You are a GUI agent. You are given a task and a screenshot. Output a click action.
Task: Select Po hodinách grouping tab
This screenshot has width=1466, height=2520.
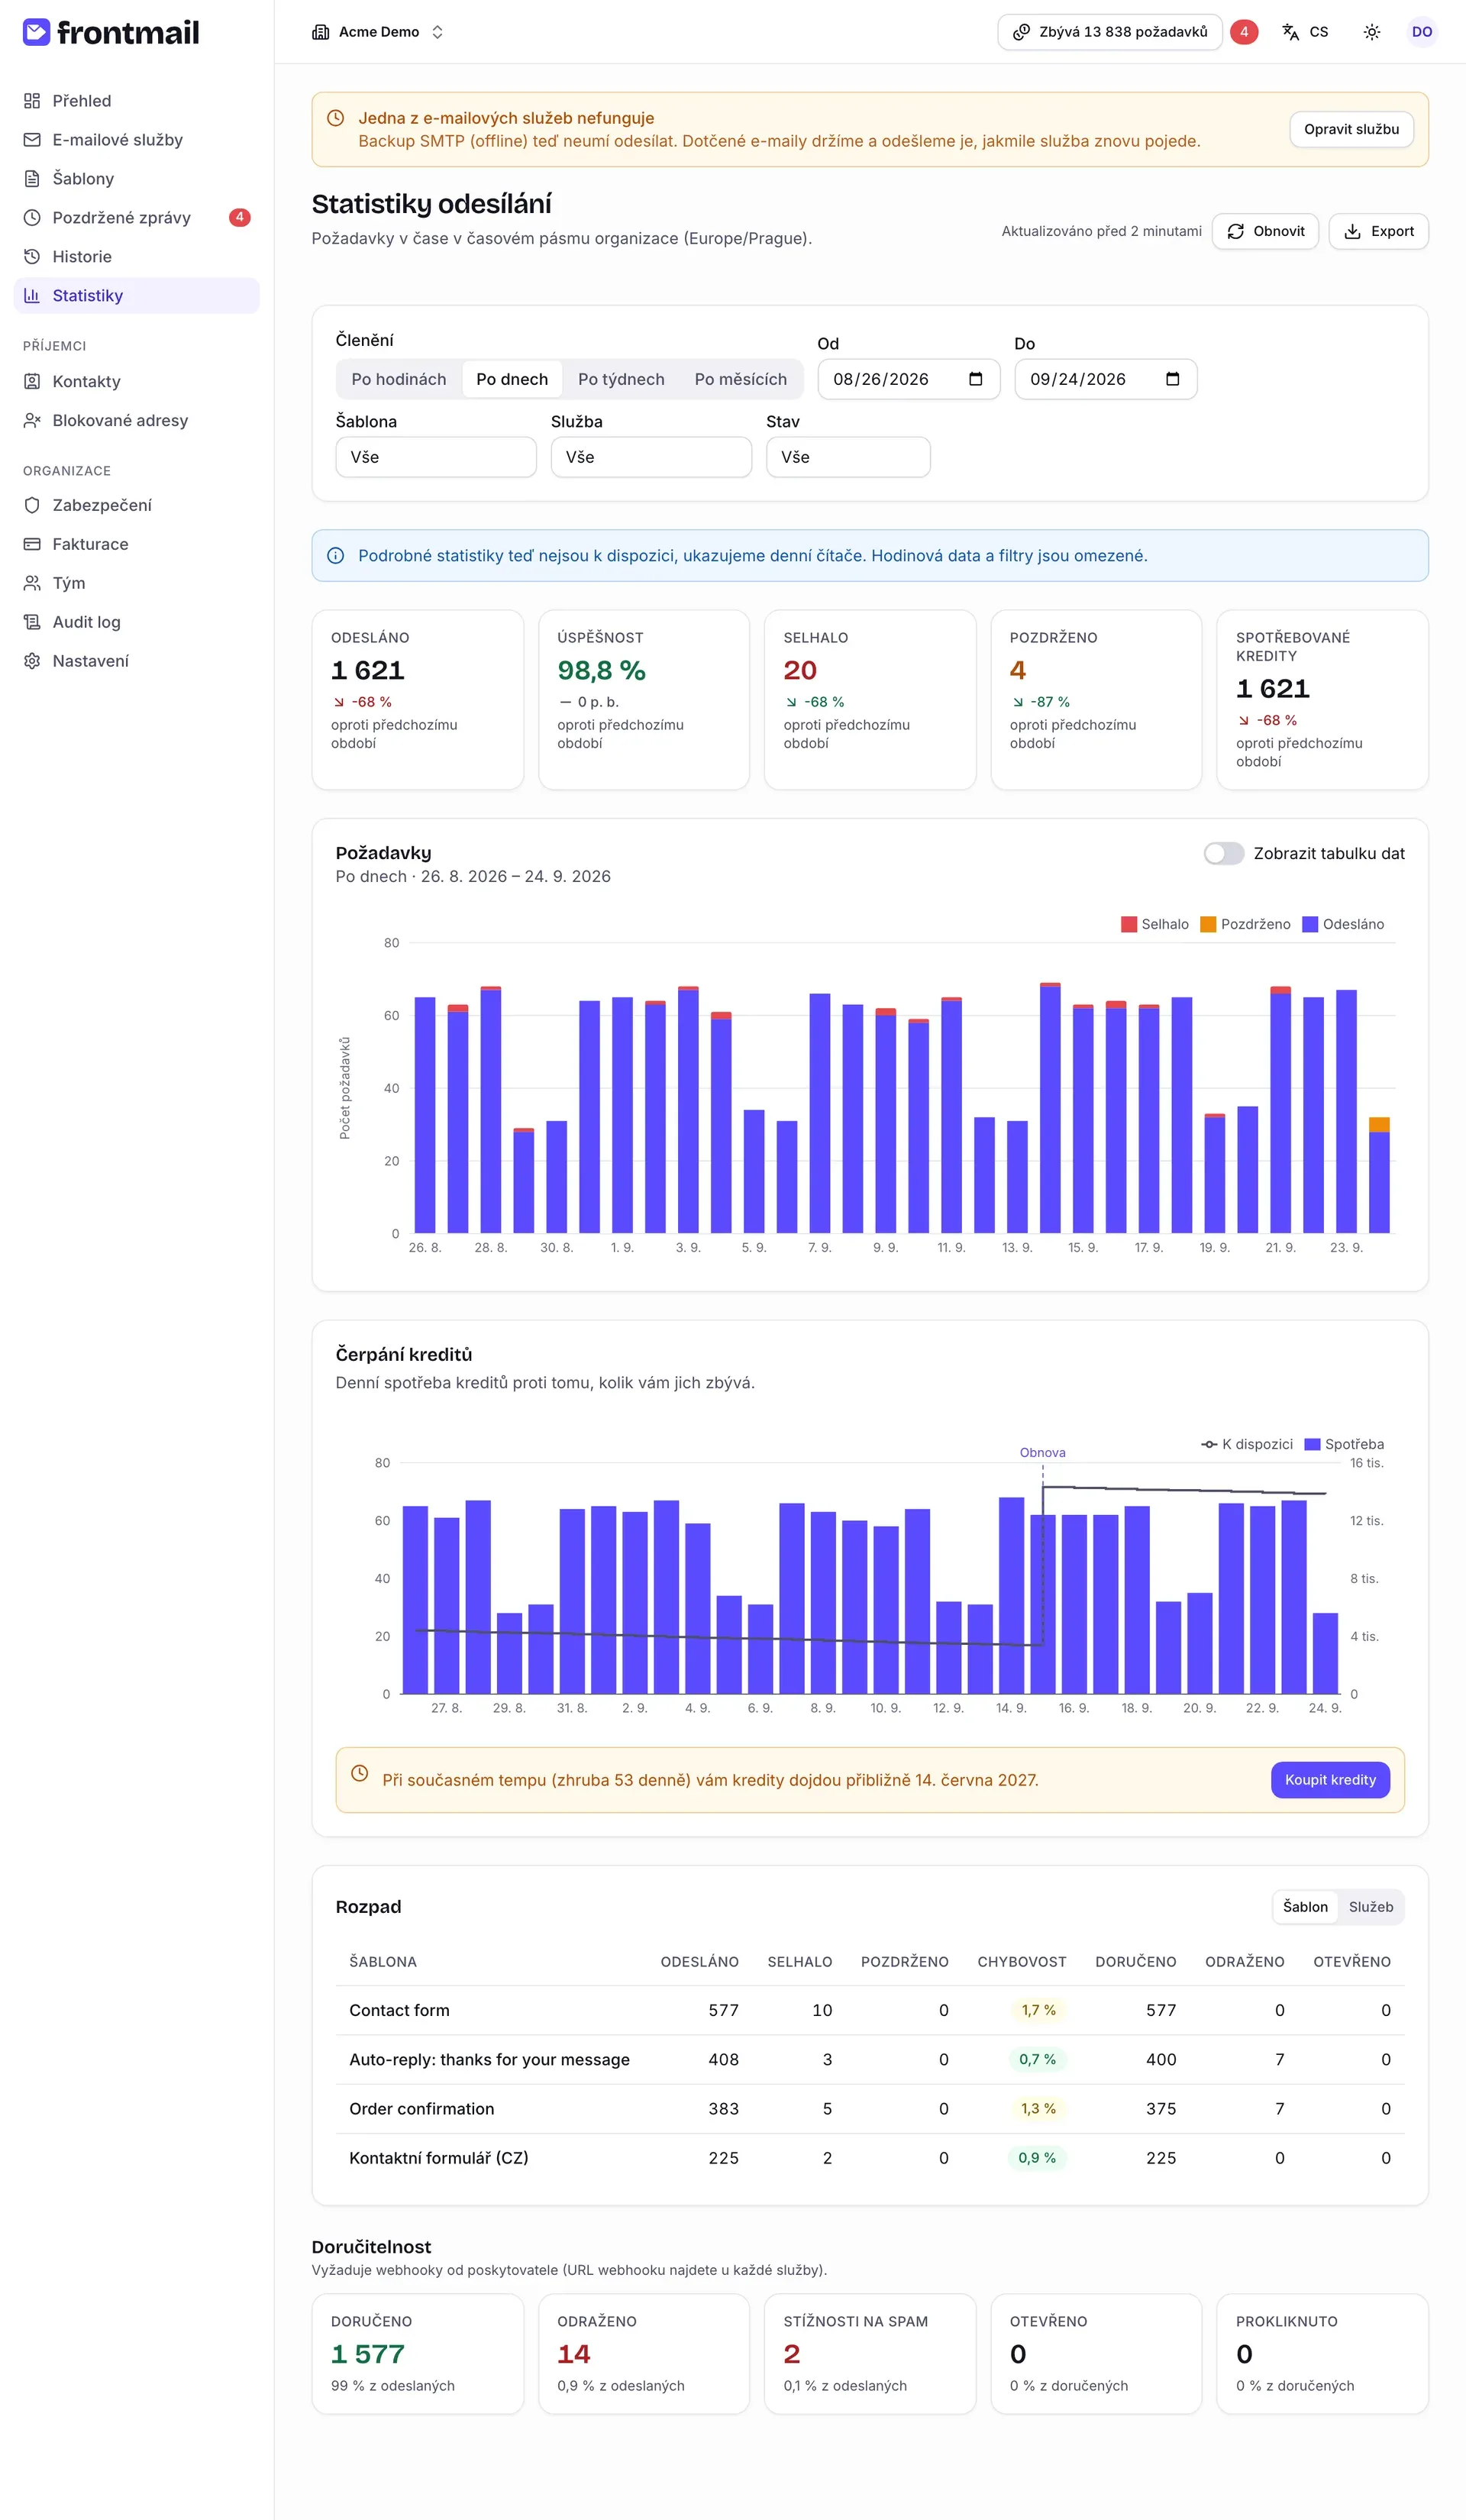[x=399, y=380]
